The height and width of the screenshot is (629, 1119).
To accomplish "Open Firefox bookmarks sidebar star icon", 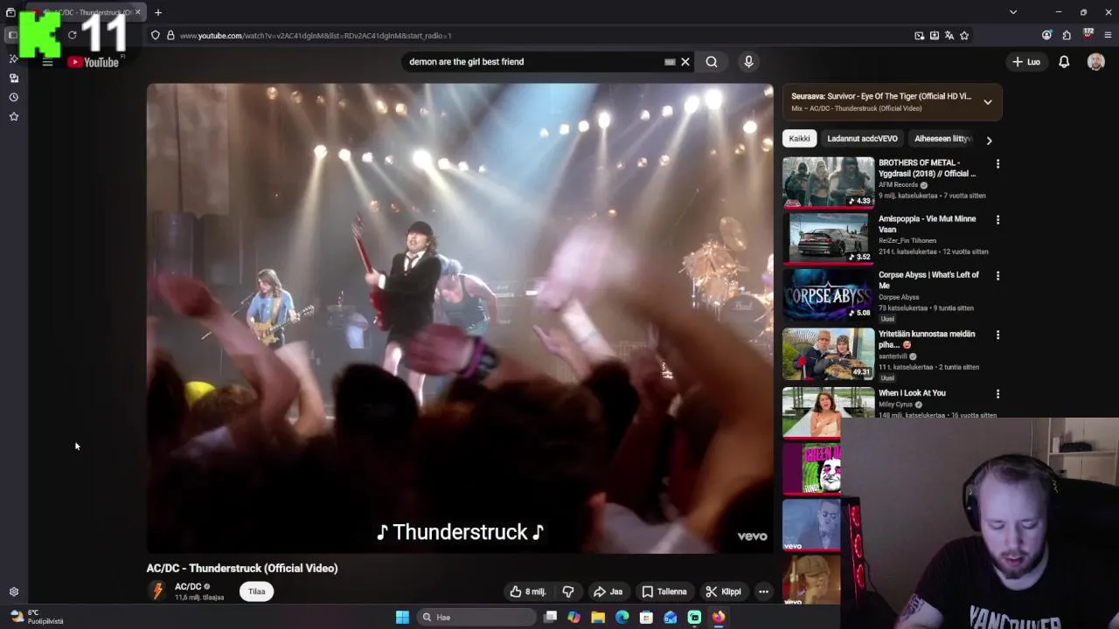I will [x=13, y=116].
